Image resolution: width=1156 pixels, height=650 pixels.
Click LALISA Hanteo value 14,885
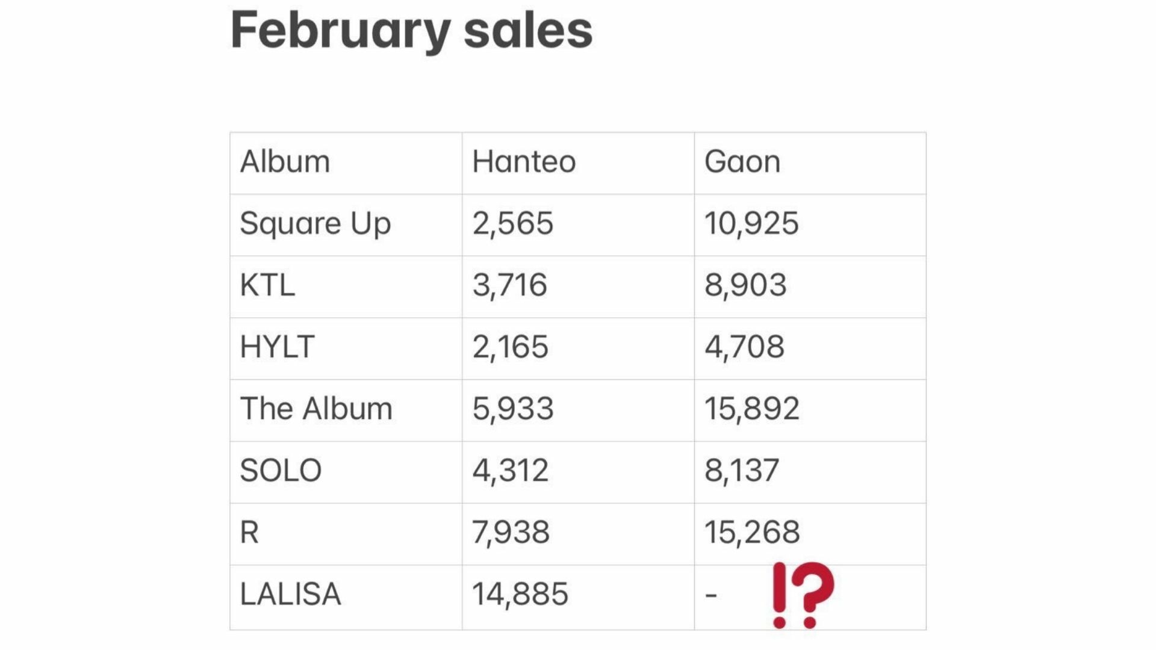(x=520, y=595)
